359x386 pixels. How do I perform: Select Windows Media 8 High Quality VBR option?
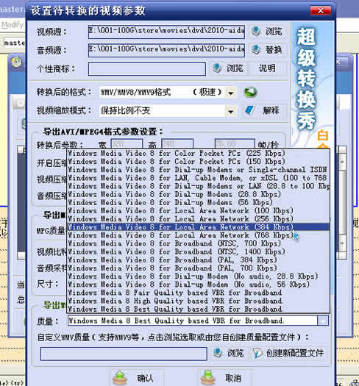199,301
